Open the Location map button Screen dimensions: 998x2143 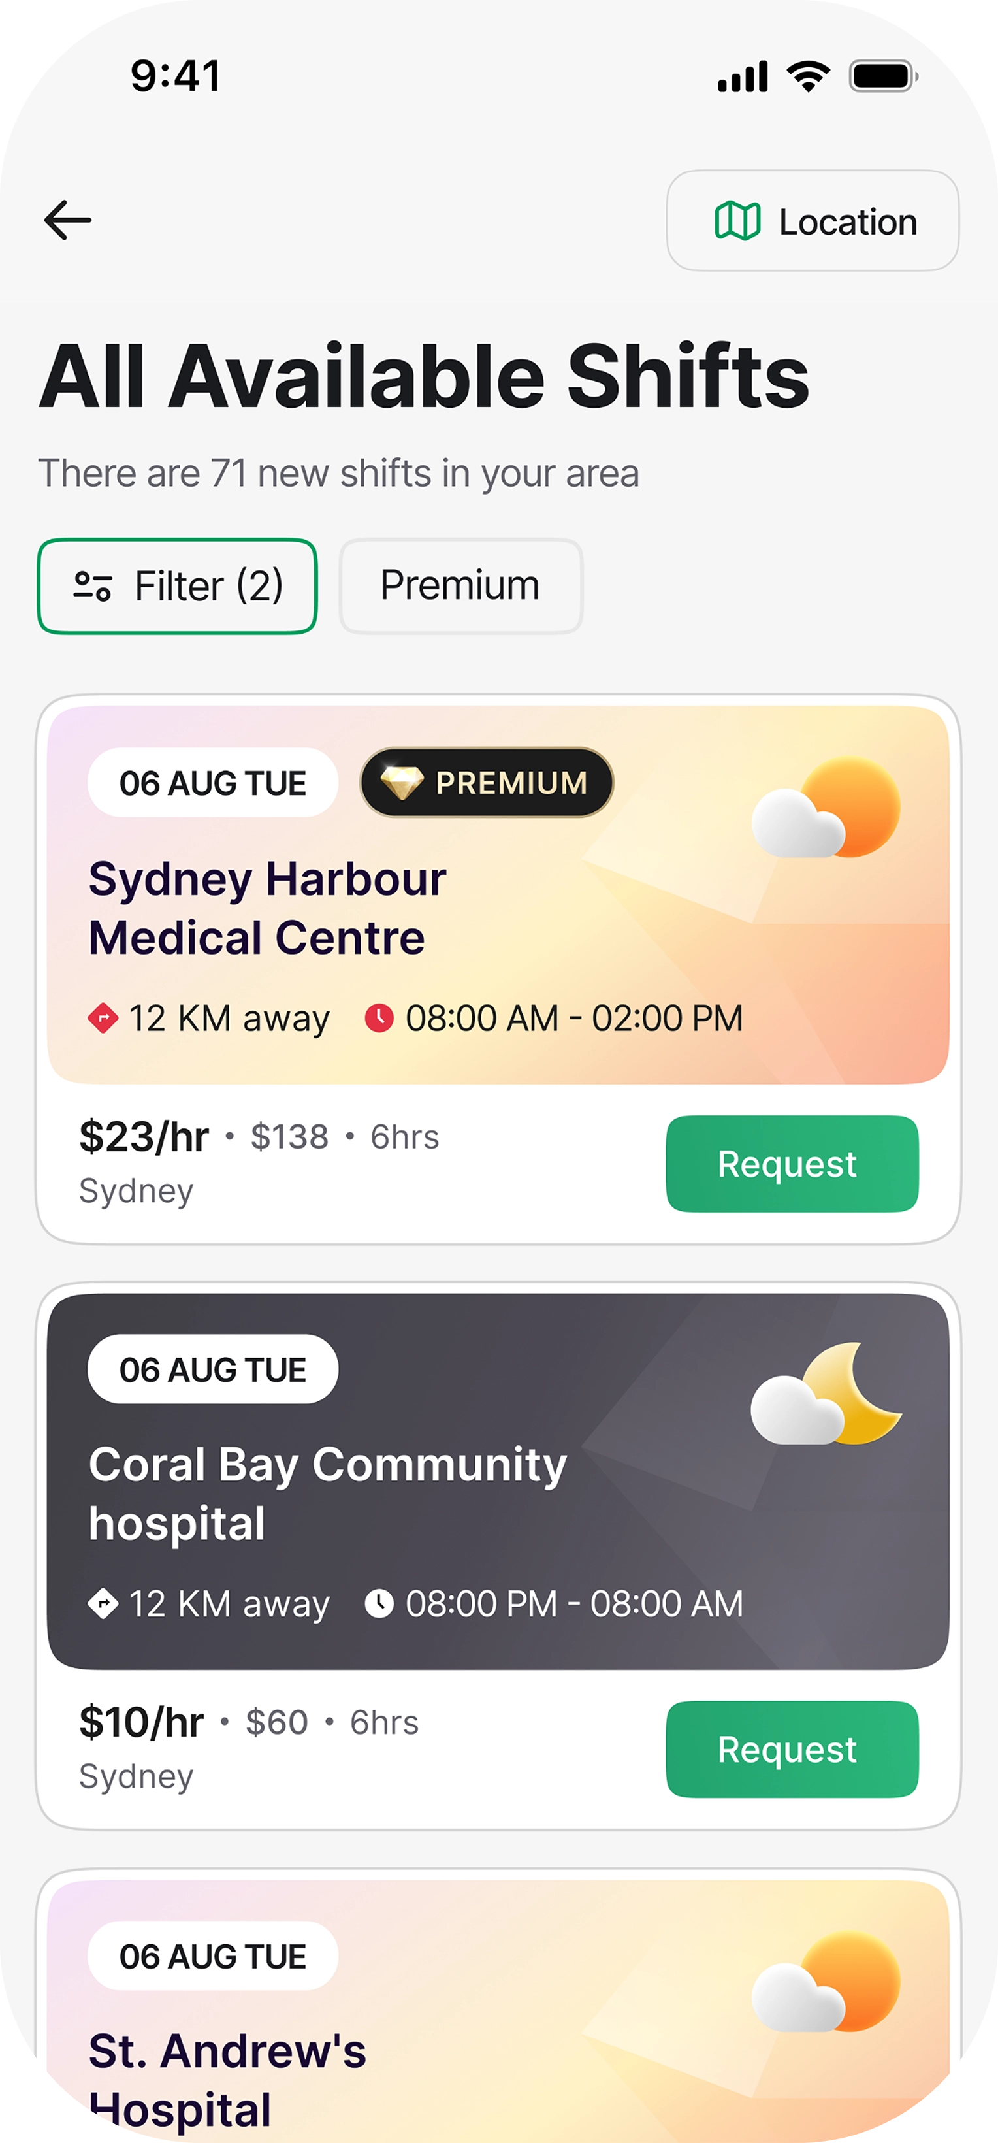click(x=813, y=221)
